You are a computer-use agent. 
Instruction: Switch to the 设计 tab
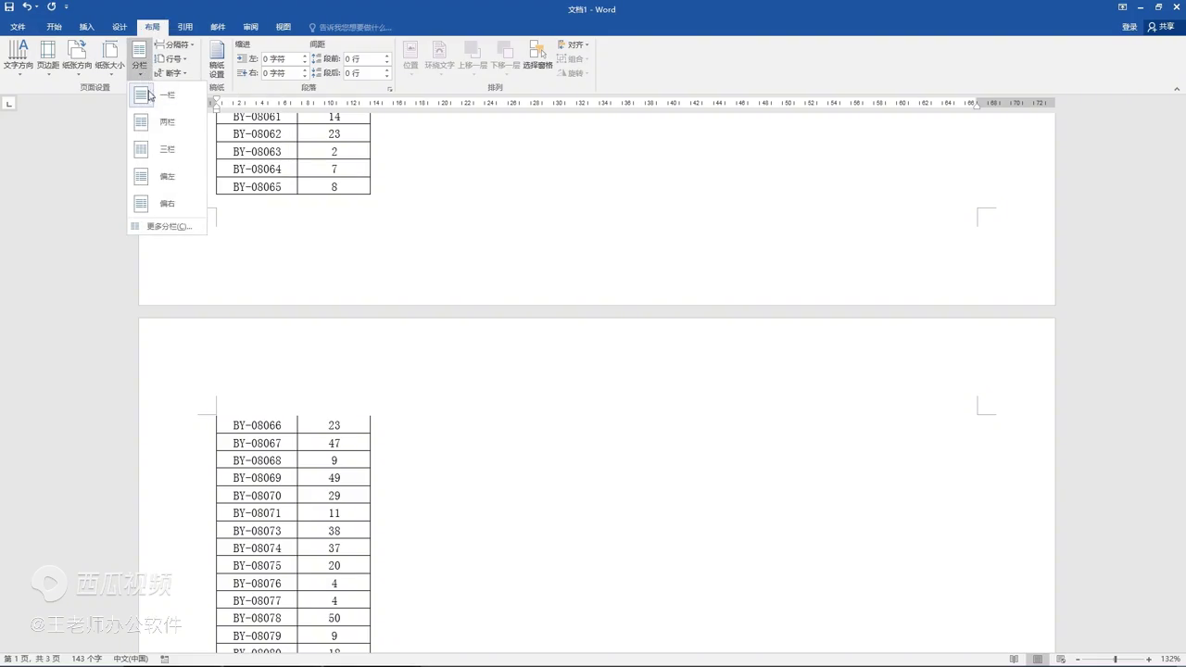[x=120, y=27]
